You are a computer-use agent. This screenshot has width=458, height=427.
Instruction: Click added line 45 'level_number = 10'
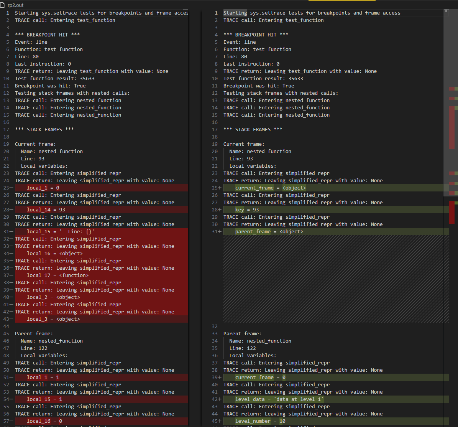coord(336,421)
